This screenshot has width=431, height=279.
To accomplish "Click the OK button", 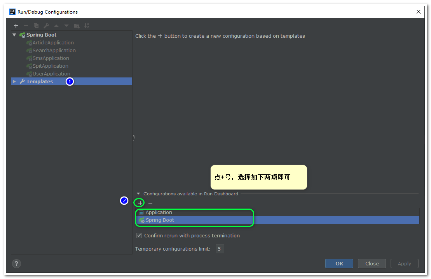I will (x=339, y=263).
